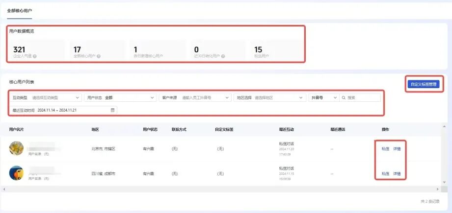Viewport: 452px width, 213px height.
Task: Switch to the 全部核心用户 tab
Action: click(19, 10)
